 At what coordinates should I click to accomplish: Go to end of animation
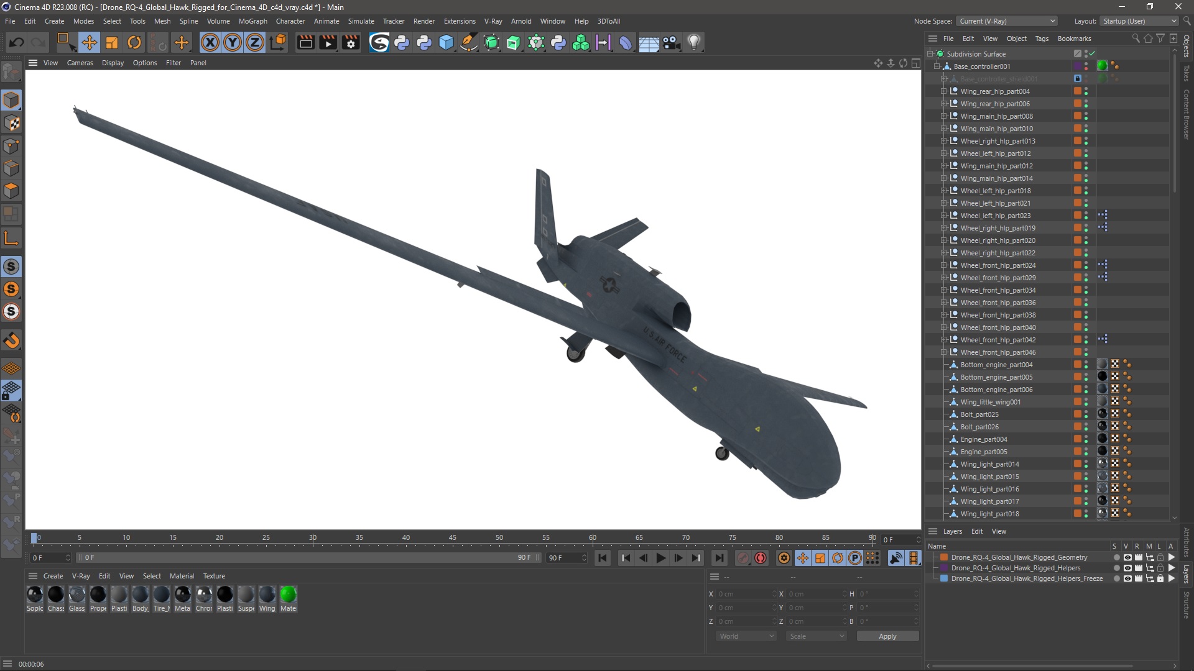pos(719,558)
